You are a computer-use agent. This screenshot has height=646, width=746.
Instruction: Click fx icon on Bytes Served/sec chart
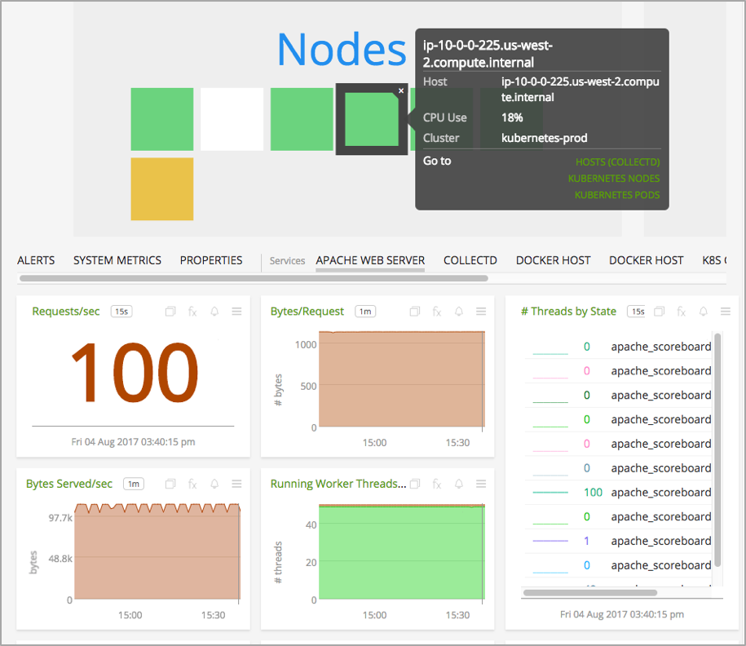tap(192, 484)
